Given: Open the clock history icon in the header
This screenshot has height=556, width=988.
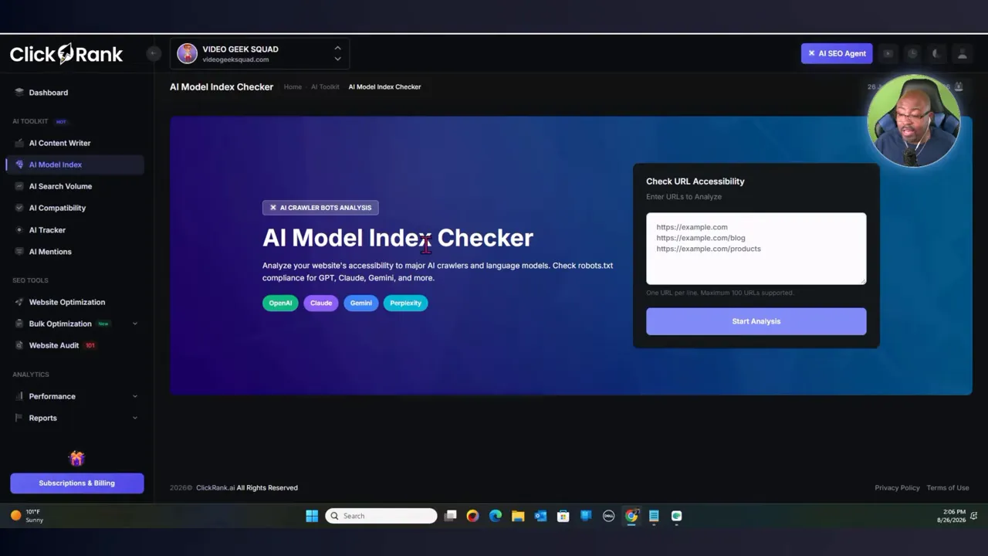Looking at the screenshot, I should [912, 53].
